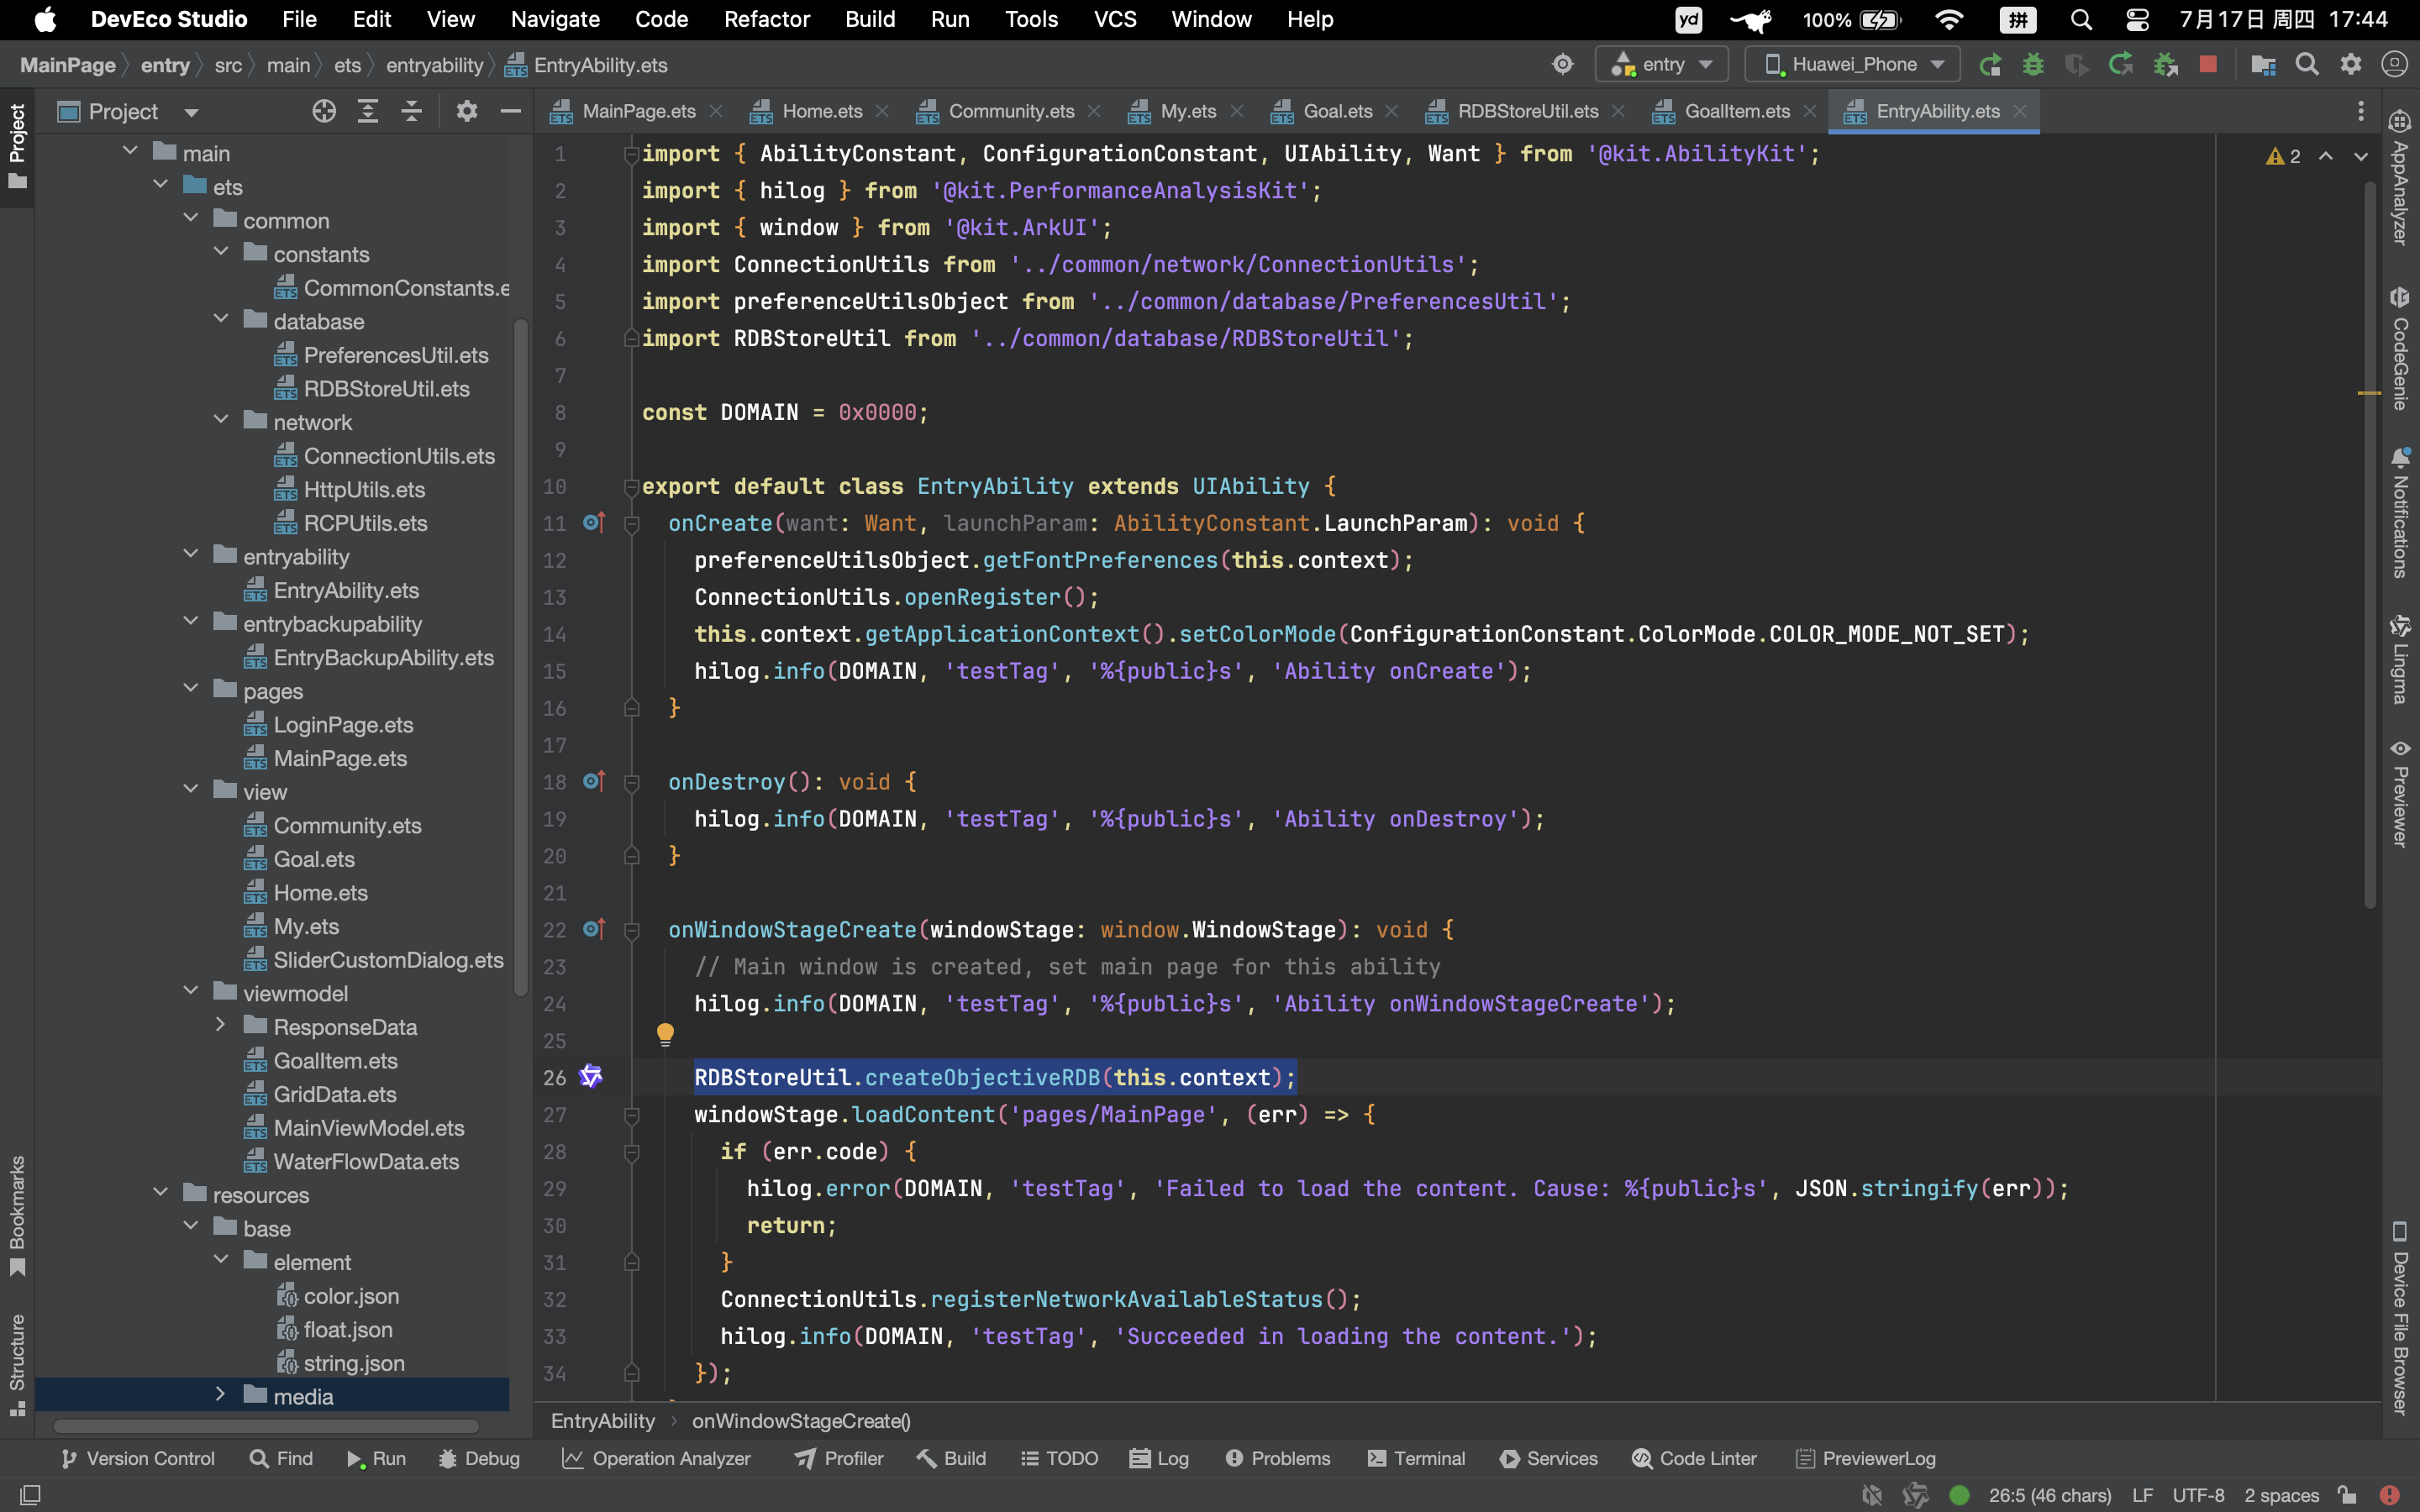Toggle the Project tool window stripe button
The width and height of the screenshot is (2420, 1512).
(17, 147)
